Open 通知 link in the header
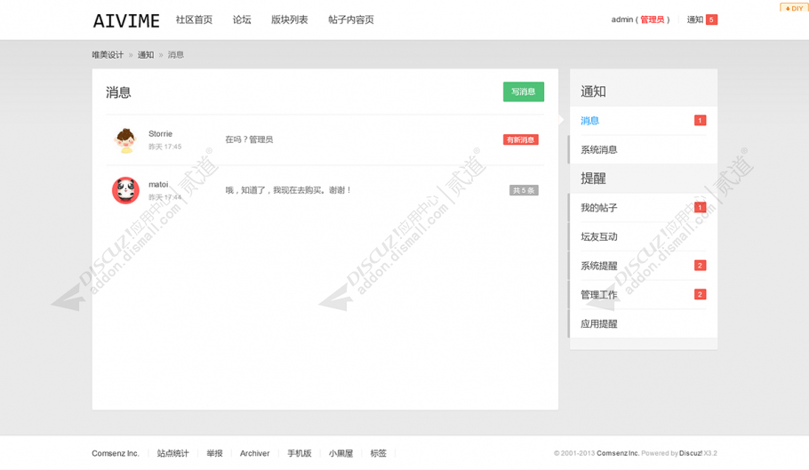The width and height of the screenshot is (809, 470). pyautogui.click(x=695, y=20)
